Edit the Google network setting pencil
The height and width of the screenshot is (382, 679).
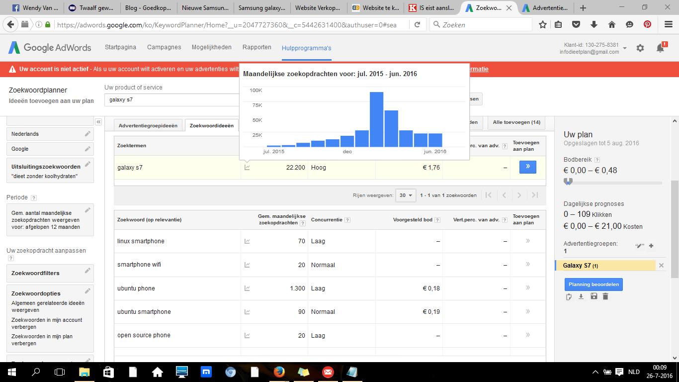click(87, 149)
